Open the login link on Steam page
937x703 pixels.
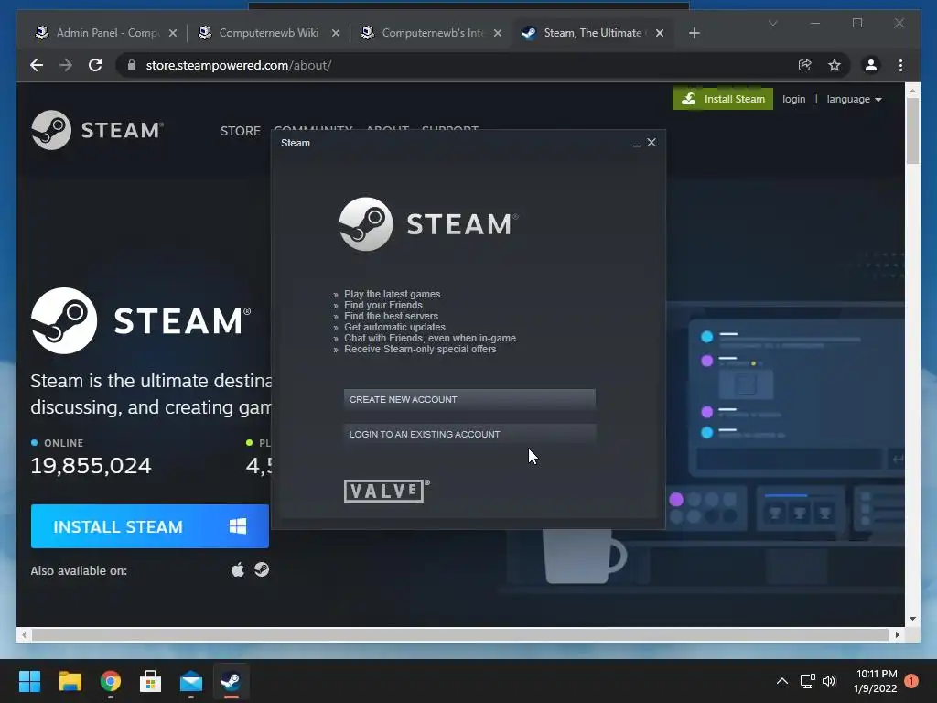coord(793,99)
